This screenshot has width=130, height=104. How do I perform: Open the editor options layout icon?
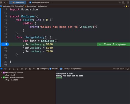point(124,2)
